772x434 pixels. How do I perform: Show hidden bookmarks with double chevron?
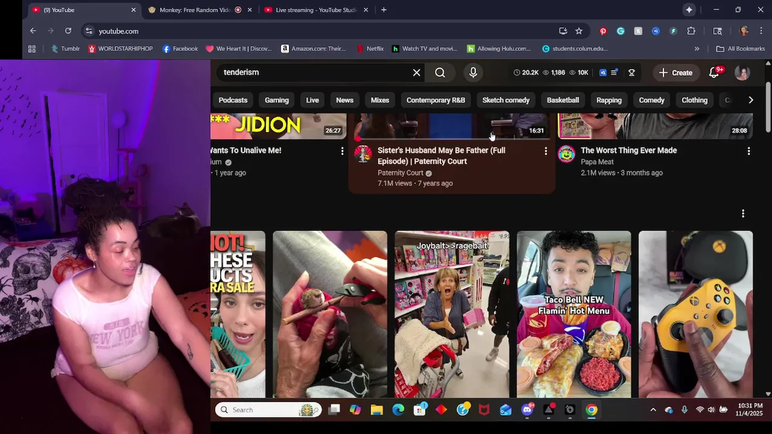(x=697, y=49)
